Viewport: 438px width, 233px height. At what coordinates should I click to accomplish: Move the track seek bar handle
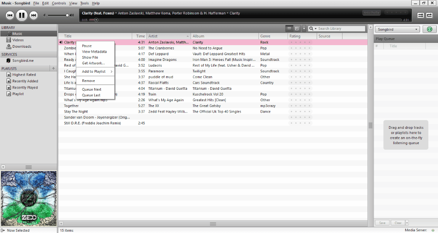96,20
